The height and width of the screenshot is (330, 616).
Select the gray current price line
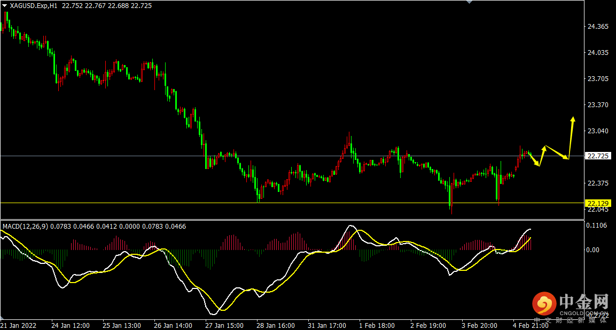[292, 156]
